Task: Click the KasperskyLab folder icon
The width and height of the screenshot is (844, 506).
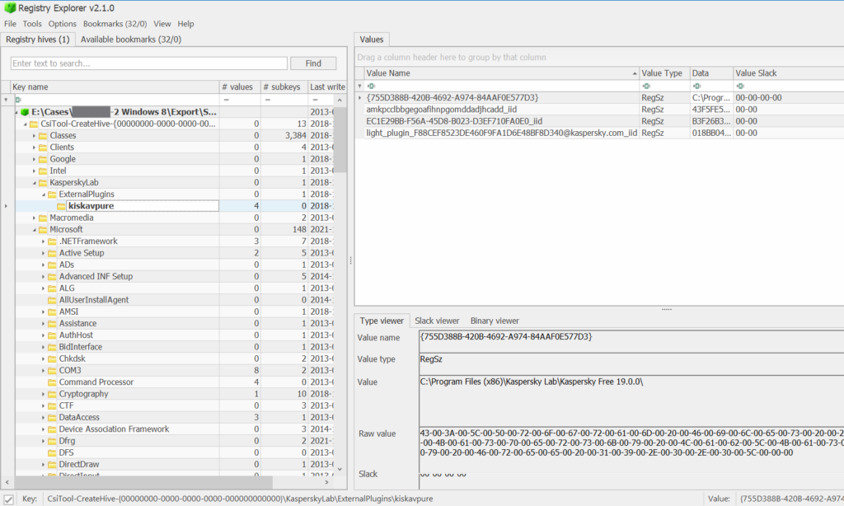Action: pos(43,182)
